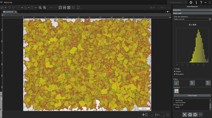Click the back arrow navigation button
The width and height of the screenshot is (212, 118).
tap(190, 115)
